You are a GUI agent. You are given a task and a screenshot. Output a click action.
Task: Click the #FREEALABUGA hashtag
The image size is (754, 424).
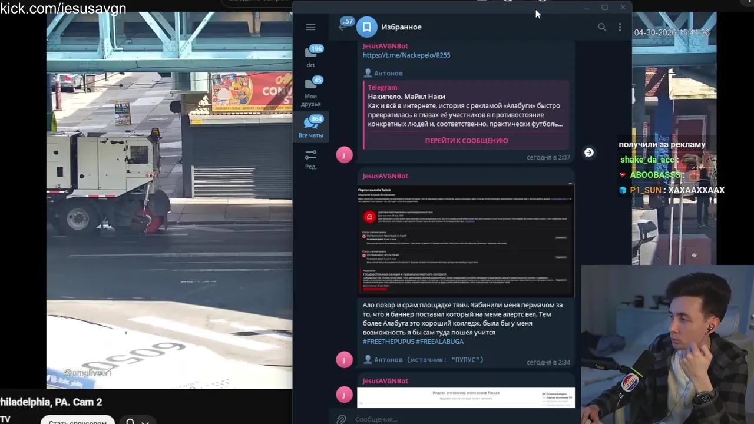click(439, 342)
